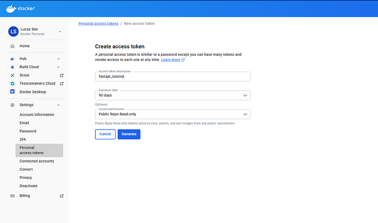Open the Expiration date dropdown

pyautogui.click(x=172, y=95)
